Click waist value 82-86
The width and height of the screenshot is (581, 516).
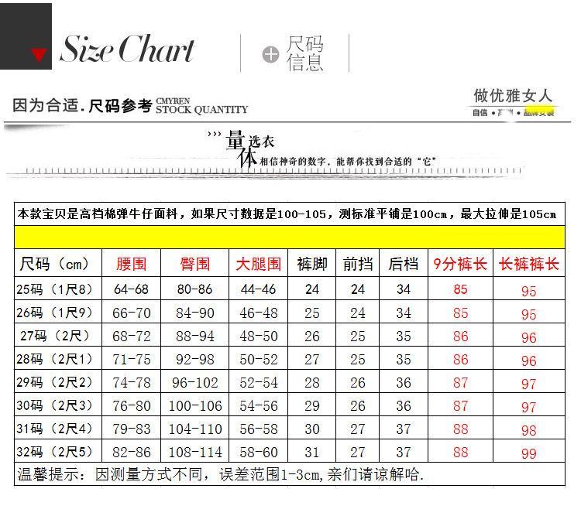131,453
